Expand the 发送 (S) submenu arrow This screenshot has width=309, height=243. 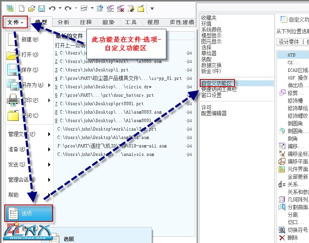pyautogui.click(x=49, y=164)
